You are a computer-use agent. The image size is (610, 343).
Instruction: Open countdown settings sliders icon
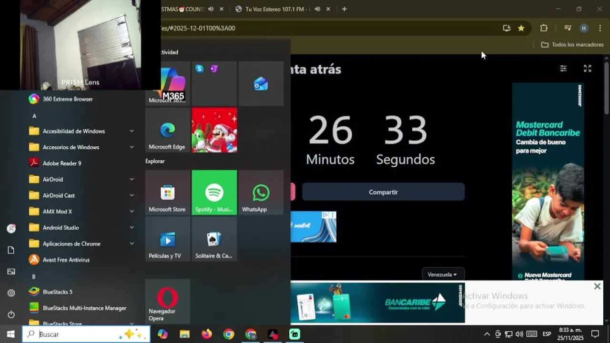pos(563,69)
